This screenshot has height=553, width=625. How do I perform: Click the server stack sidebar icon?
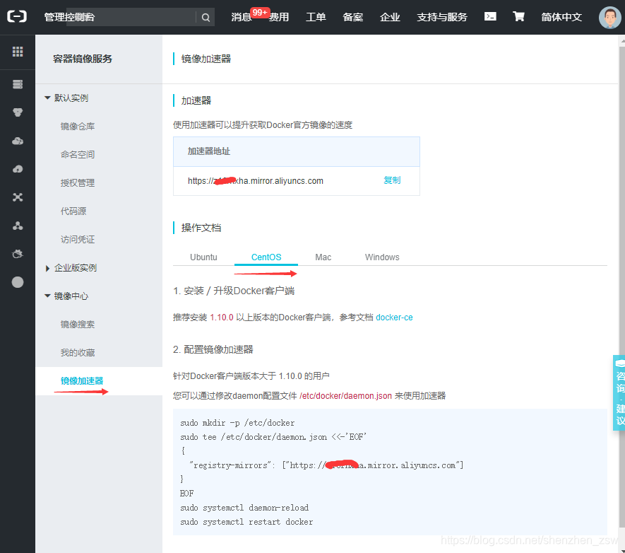point(18,84)
